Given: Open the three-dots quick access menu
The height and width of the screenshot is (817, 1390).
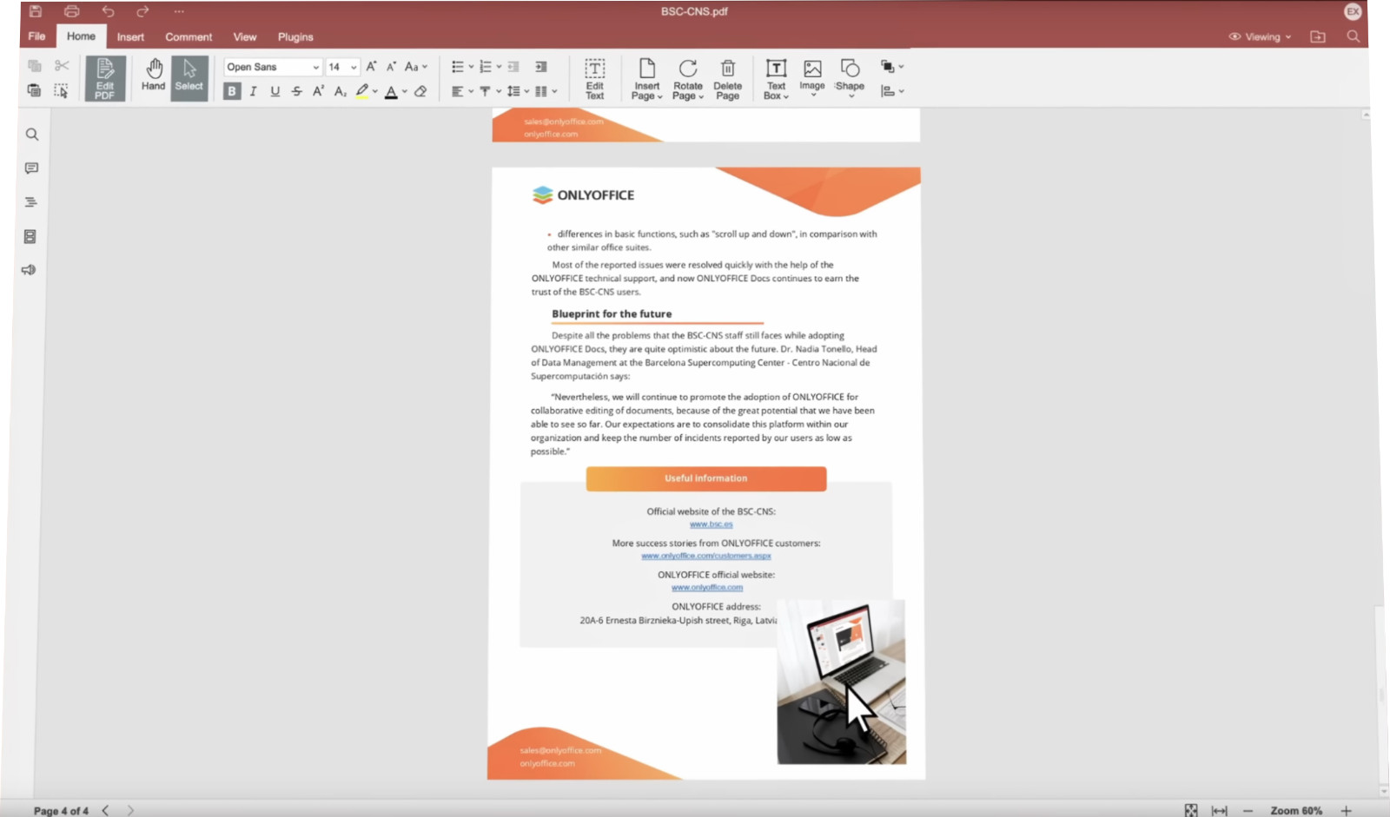Looking at the screenshot, I should (179, 11).
